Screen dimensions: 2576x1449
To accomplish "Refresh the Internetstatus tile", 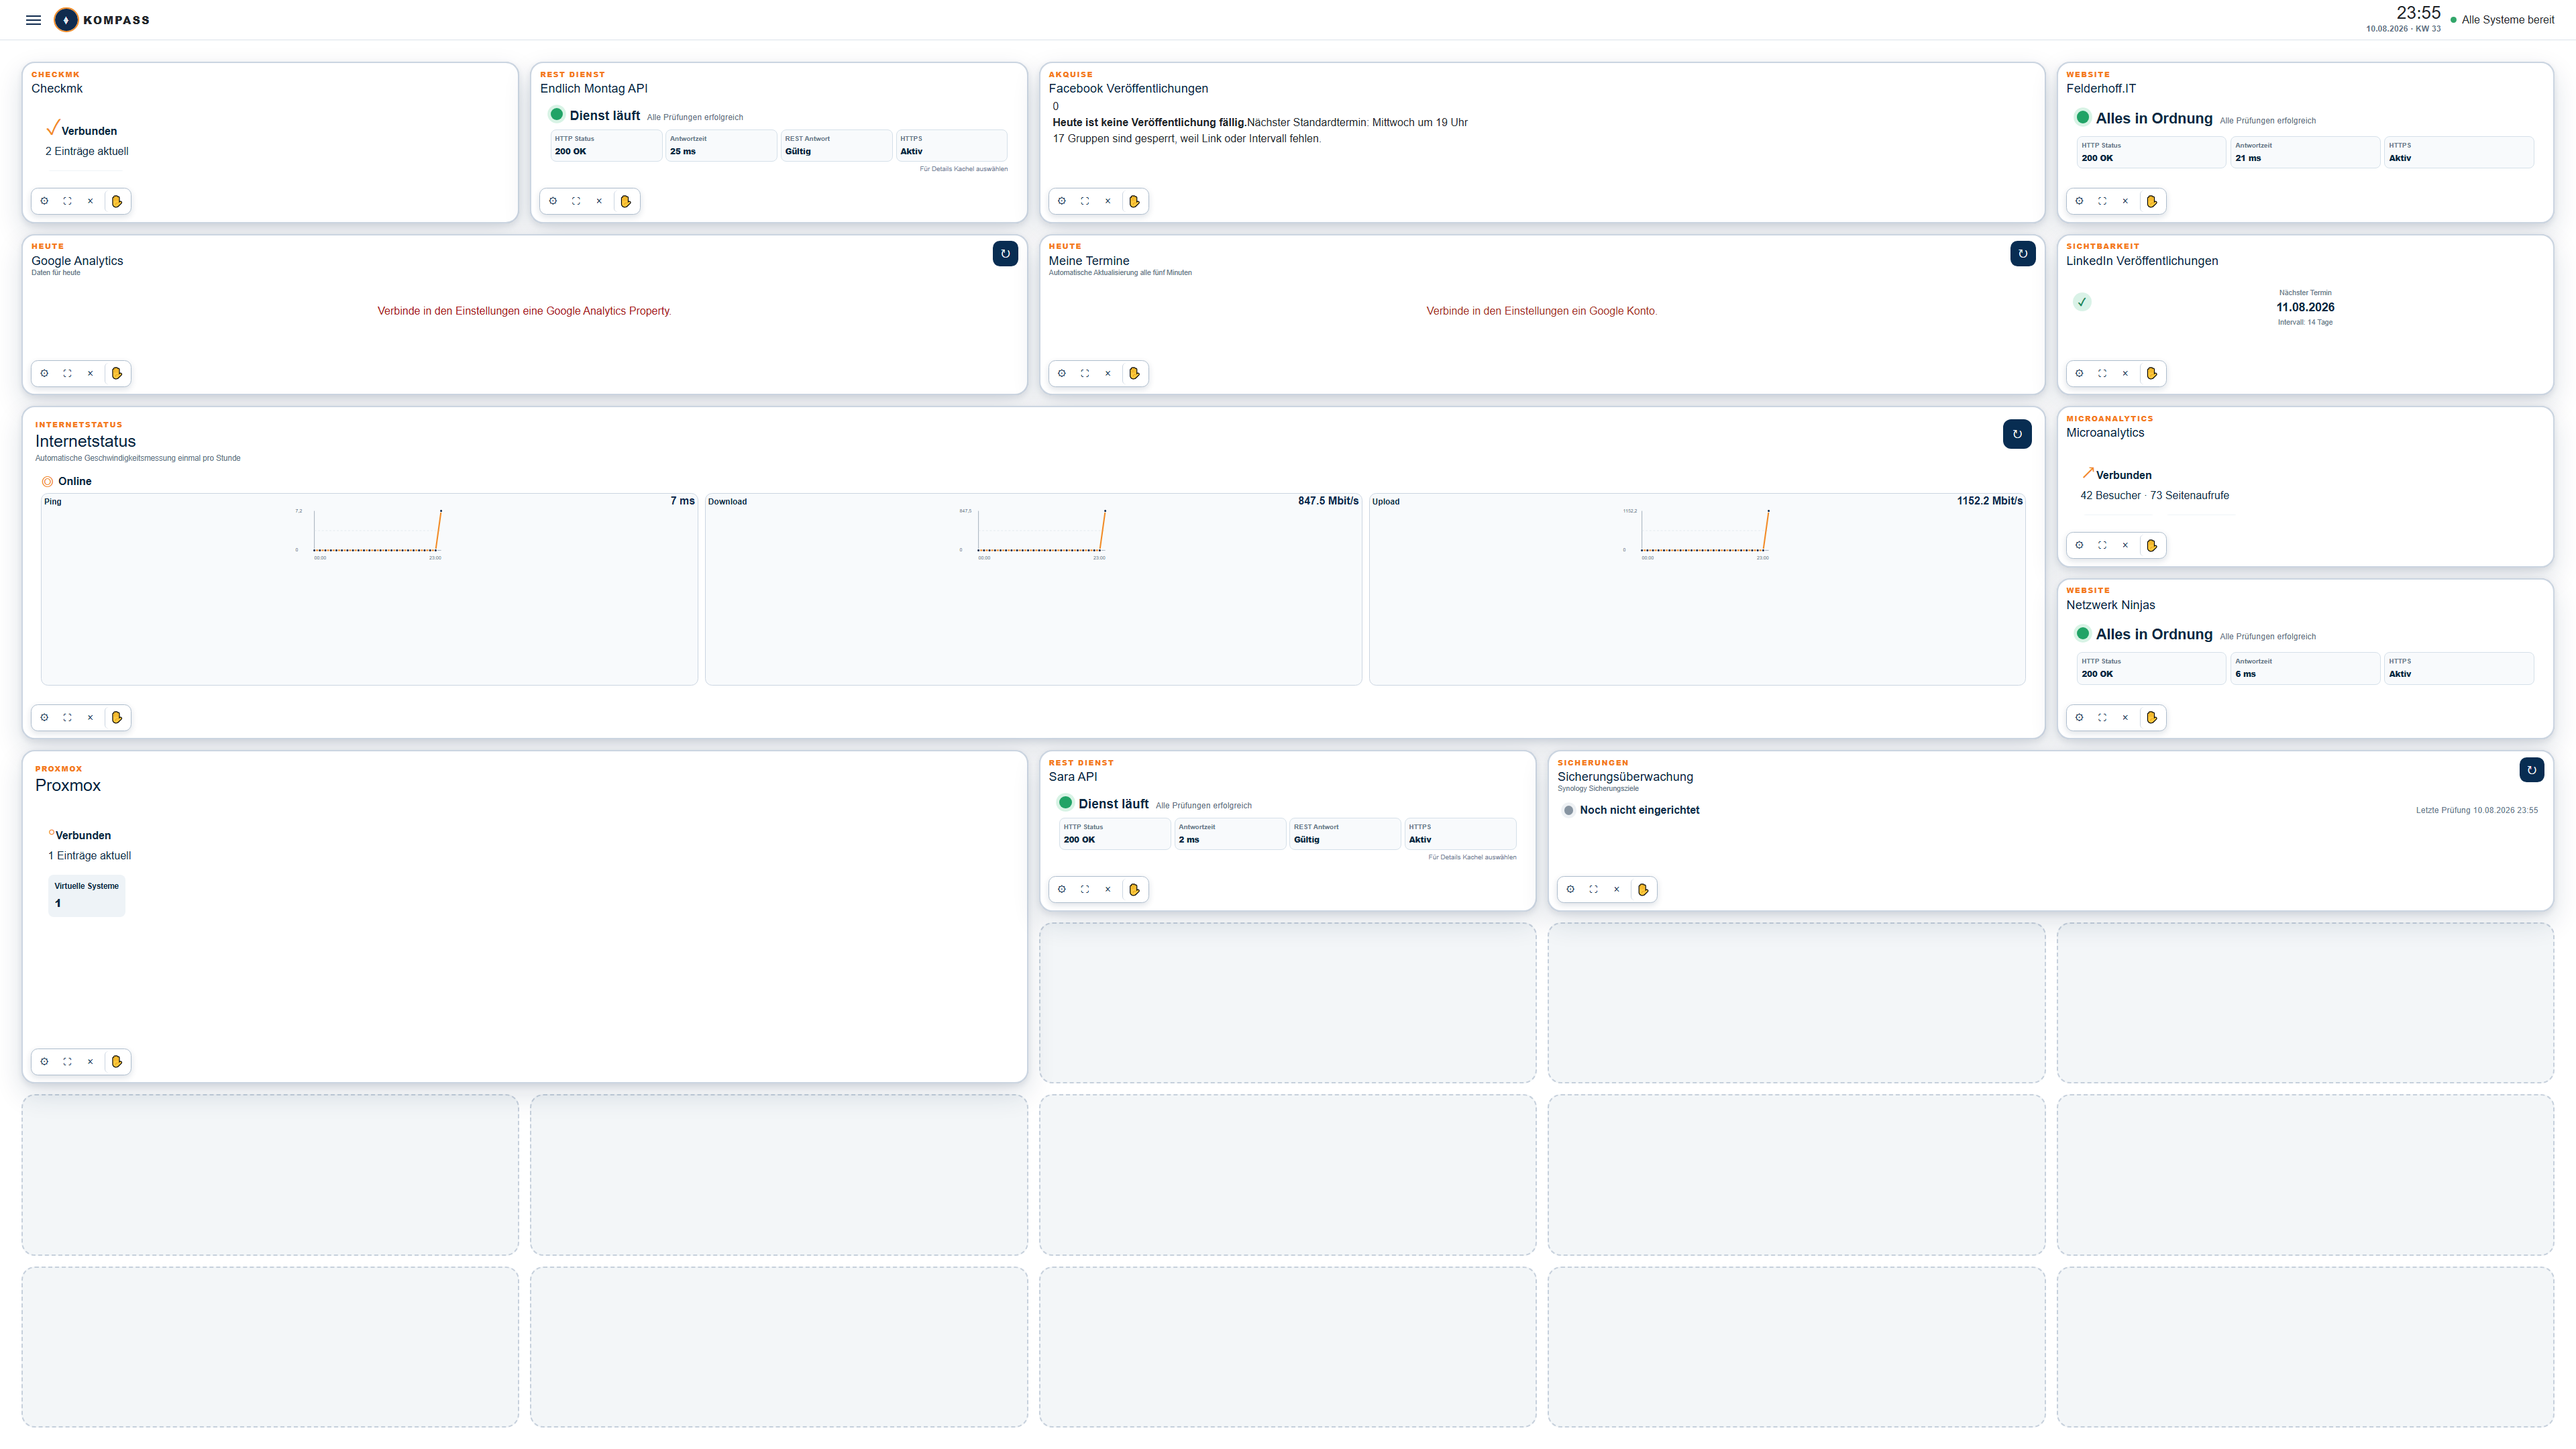I will pos(2017,434).
